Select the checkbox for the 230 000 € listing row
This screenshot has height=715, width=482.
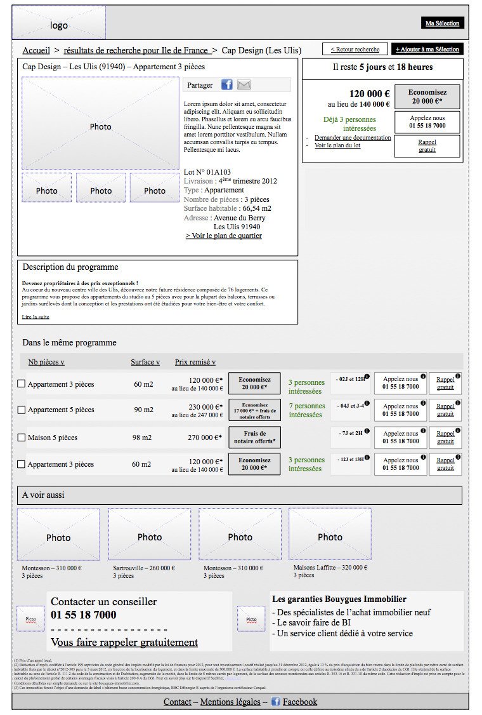coord(21,410)
